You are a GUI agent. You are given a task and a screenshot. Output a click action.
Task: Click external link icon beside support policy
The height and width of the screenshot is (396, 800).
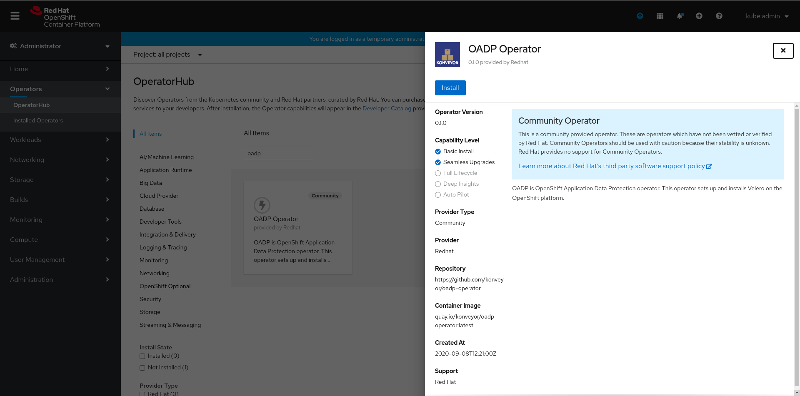[x=709, y=167]
